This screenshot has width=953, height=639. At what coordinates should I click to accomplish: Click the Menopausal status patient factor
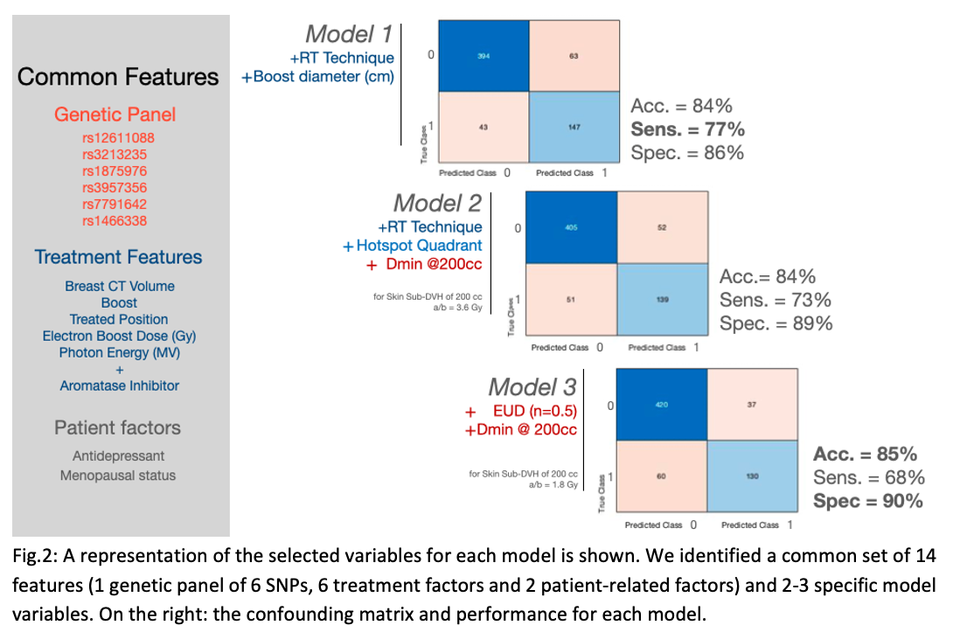coord(118,476)
